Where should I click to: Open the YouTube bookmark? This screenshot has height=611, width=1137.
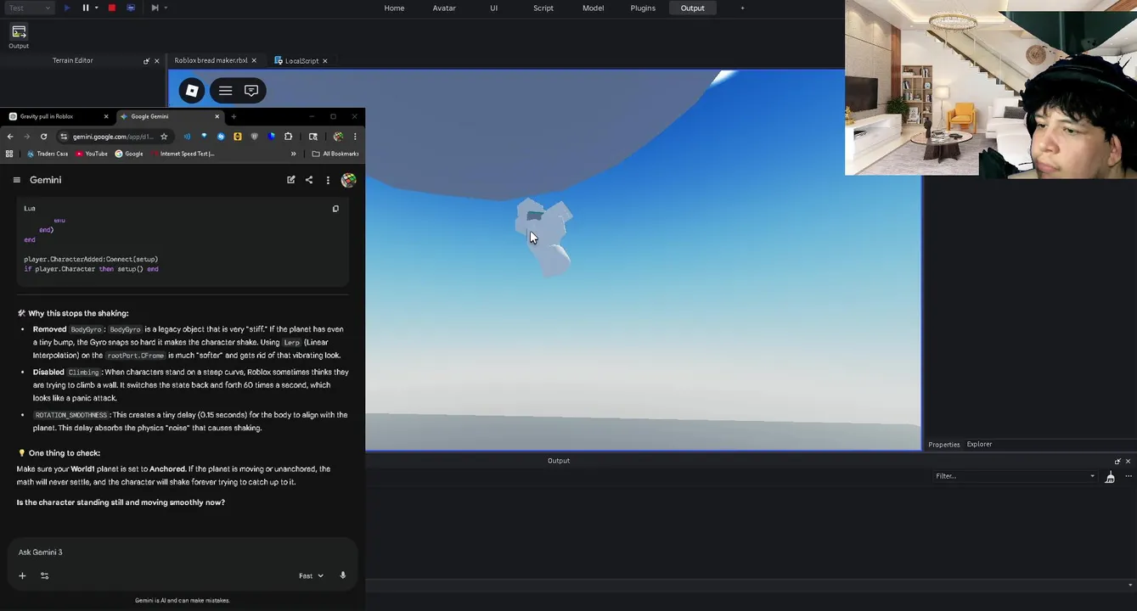(x=92, y=154)
